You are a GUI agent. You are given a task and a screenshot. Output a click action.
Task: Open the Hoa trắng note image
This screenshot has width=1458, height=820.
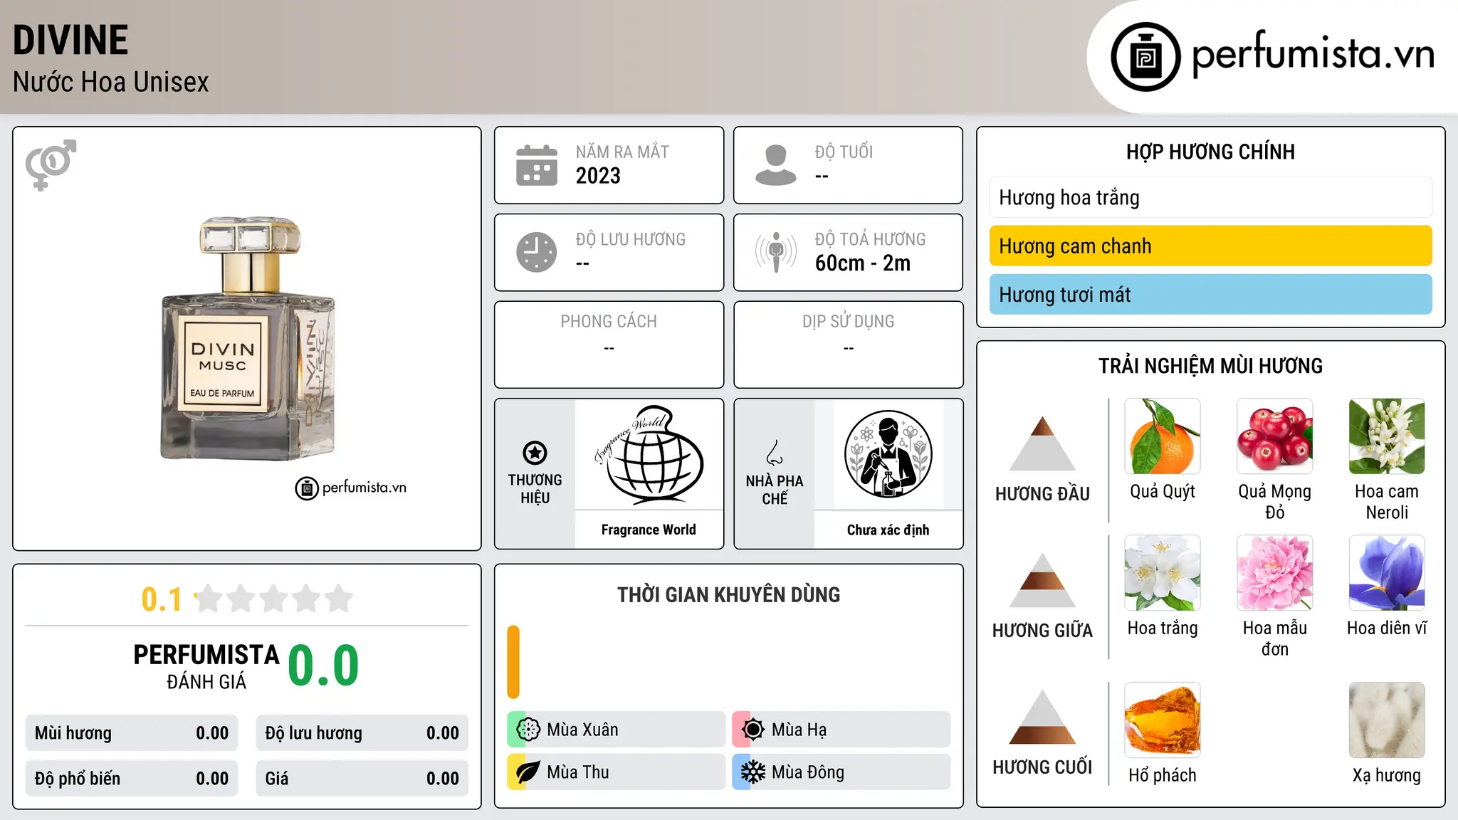coord(1163,573)
